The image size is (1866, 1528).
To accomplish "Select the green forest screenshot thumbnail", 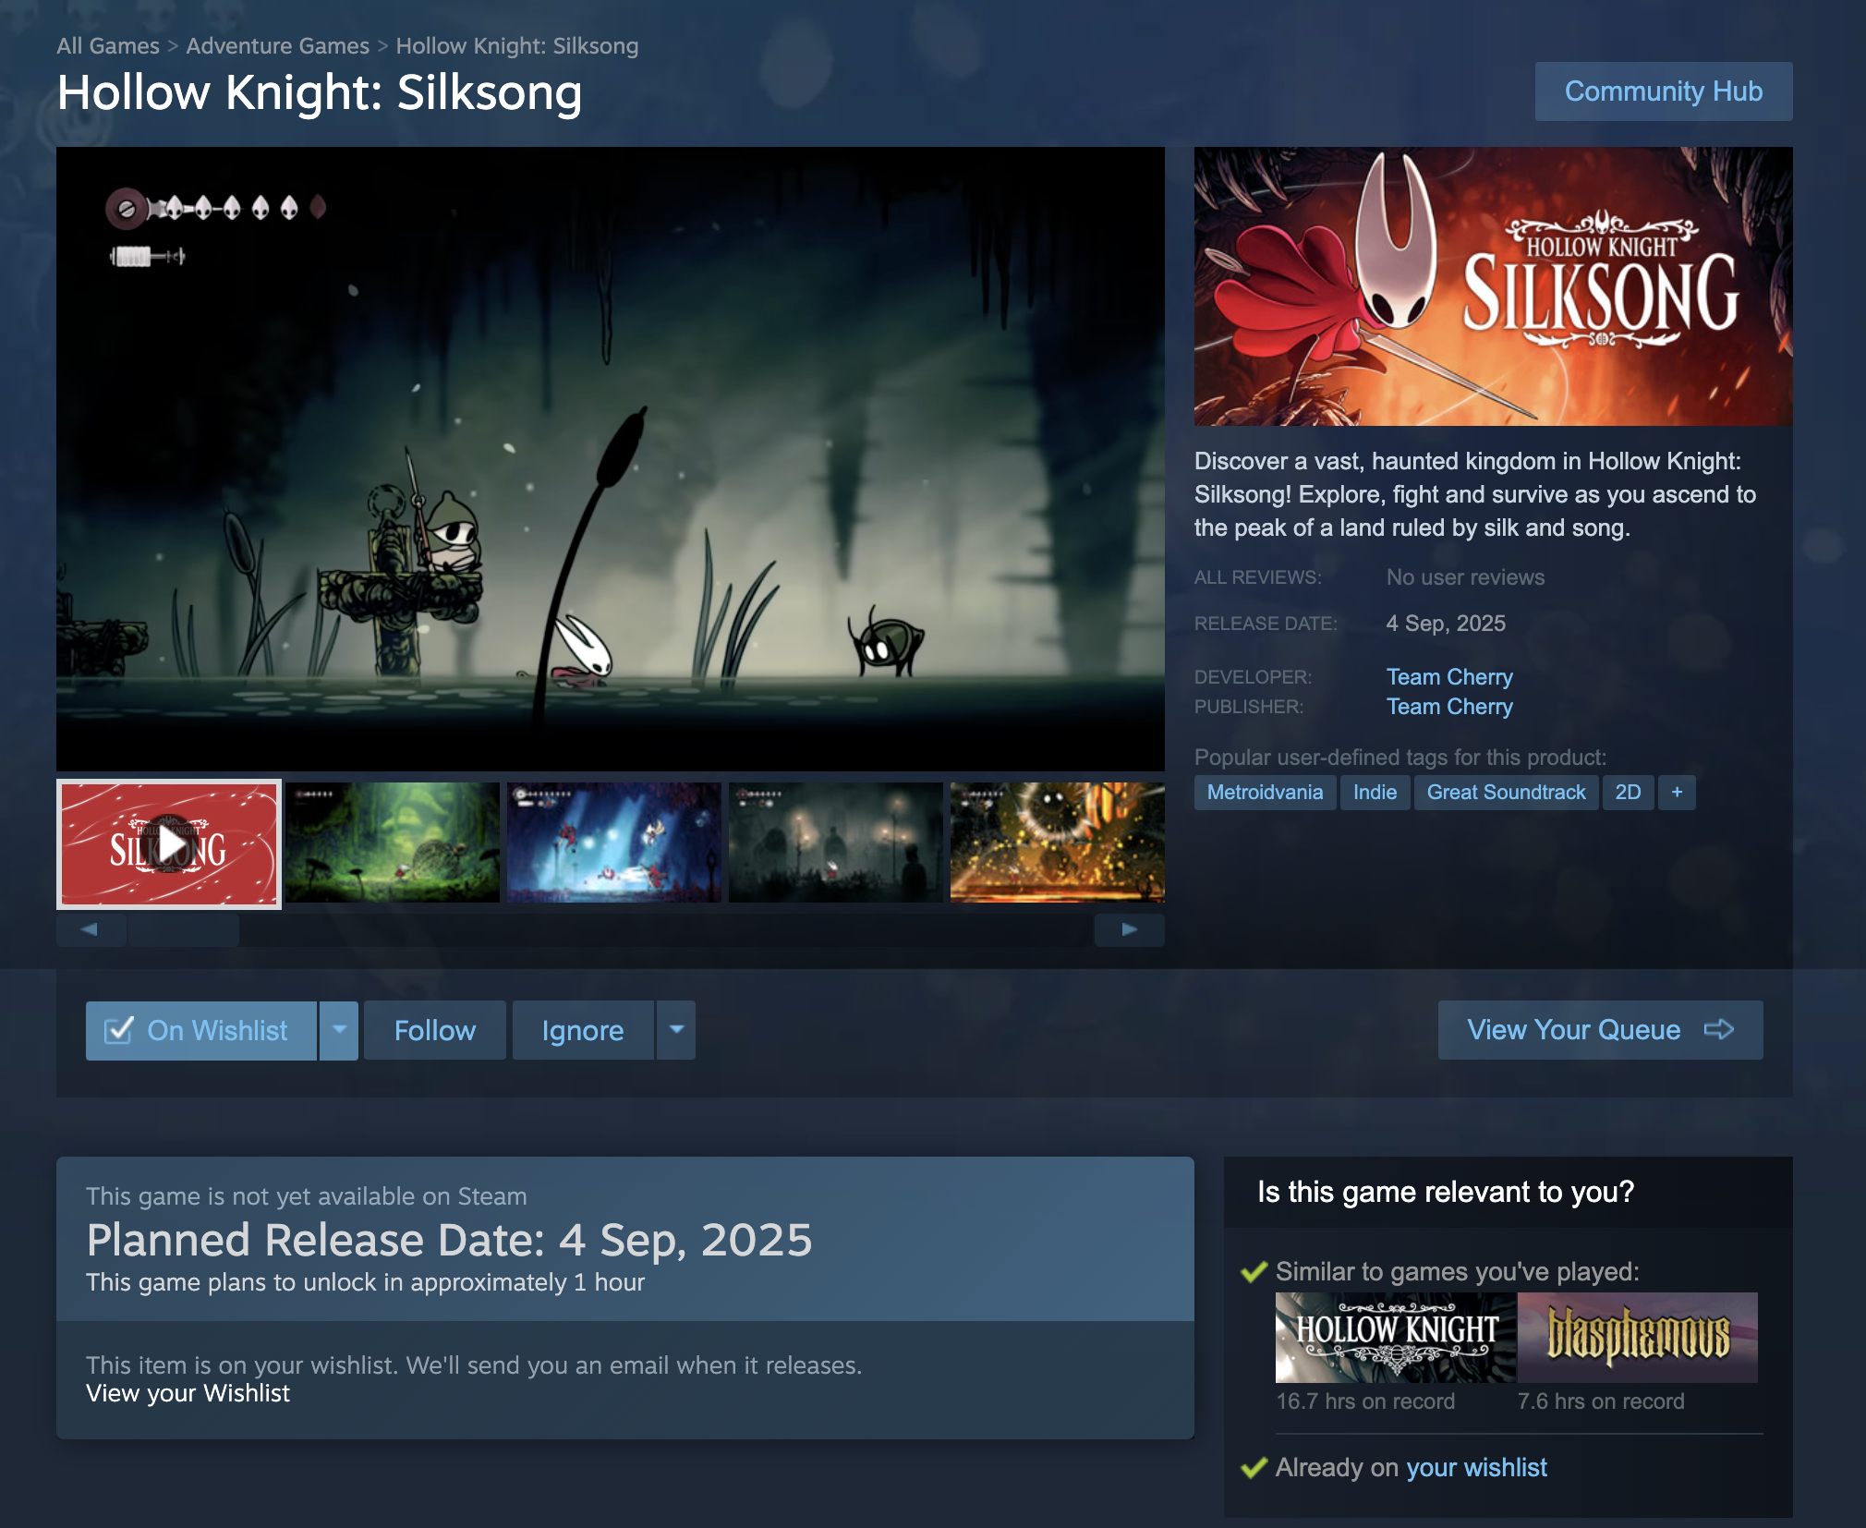I will [x=392, y=843].
